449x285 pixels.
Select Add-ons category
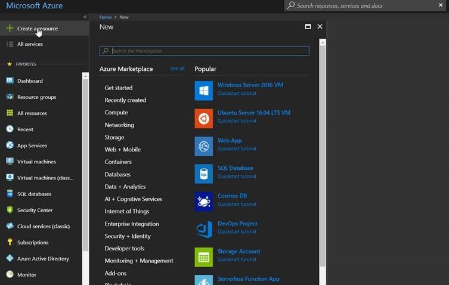coord(116,273)
